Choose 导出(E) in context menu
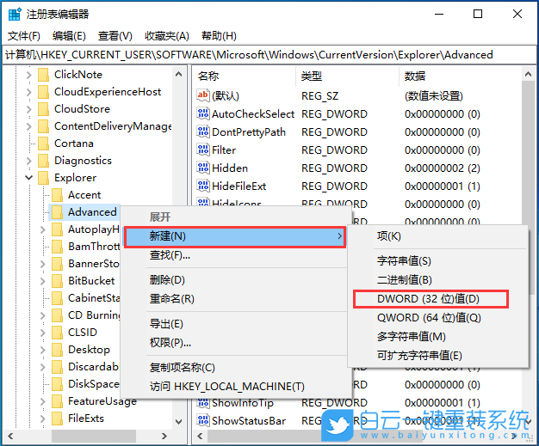 [x=235, y=324]
